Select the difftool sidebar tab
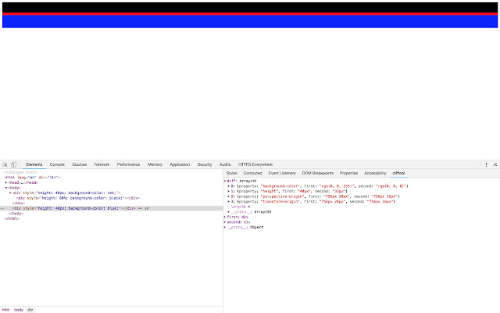Image resolution: width=500 pixels, height=313 pixels. click(398, 173)
